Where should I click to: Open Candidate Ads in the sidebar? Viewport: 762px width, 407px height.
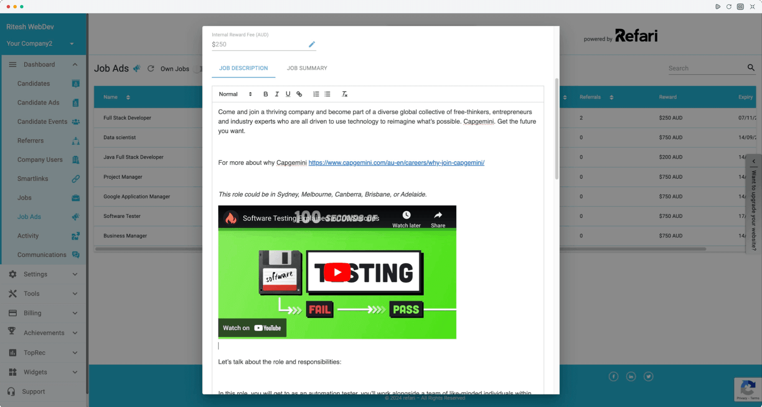[x=38, y=103]
